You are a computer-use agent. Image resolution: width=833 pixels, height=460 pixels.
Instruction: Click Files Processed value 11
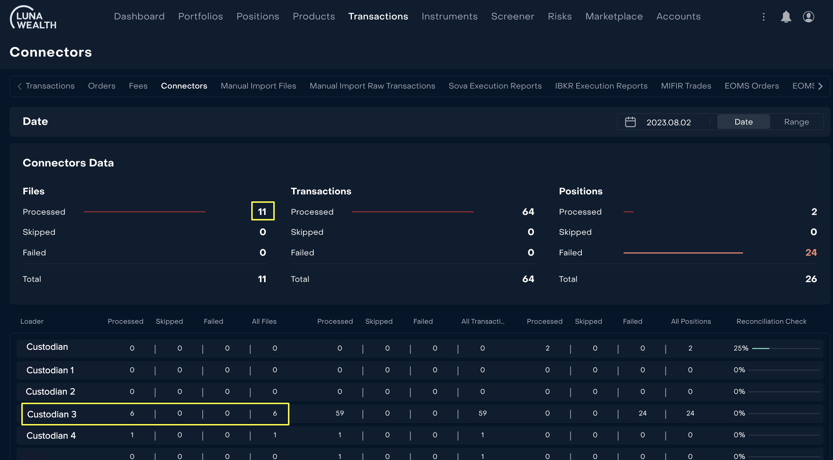click(x=262, y=212)
